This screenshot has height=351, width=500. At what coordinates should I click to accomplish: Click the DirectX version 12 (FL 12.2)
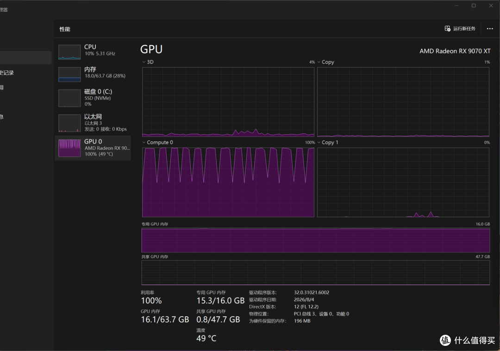click(x=306, y=307)
